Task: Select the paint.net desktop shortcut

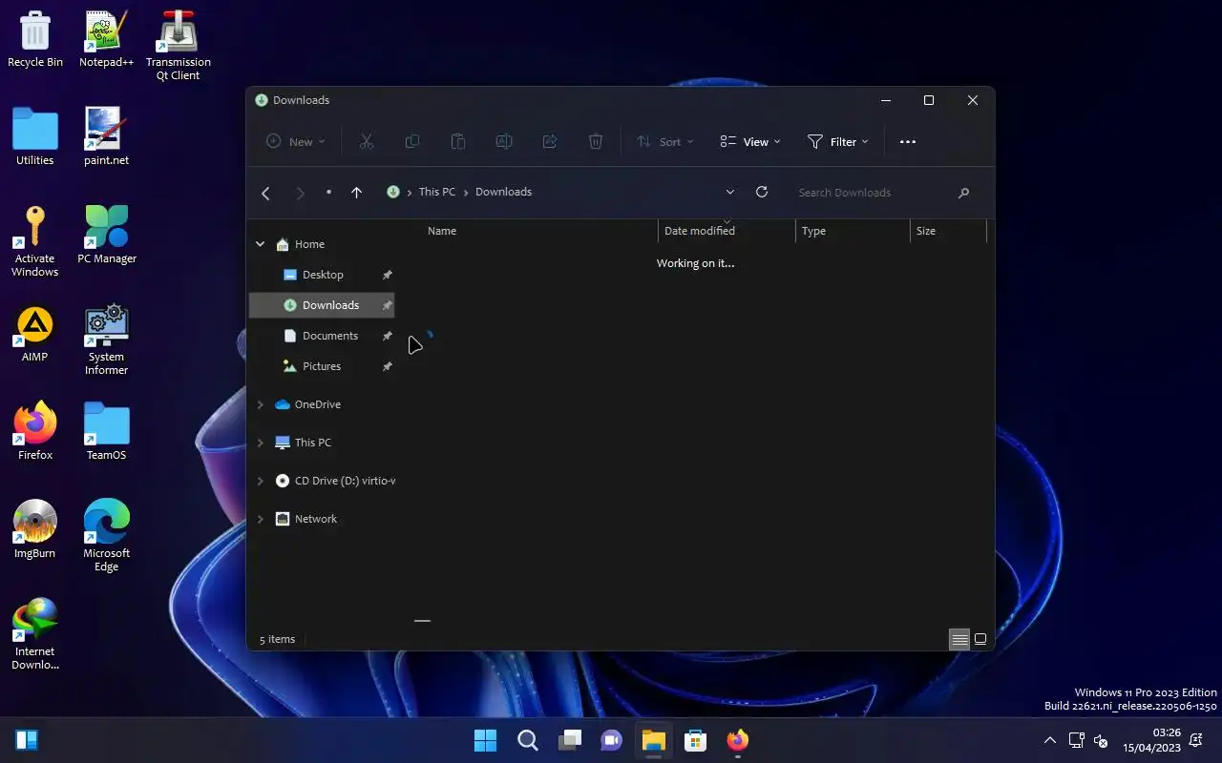Action: [x=106, y=137]
